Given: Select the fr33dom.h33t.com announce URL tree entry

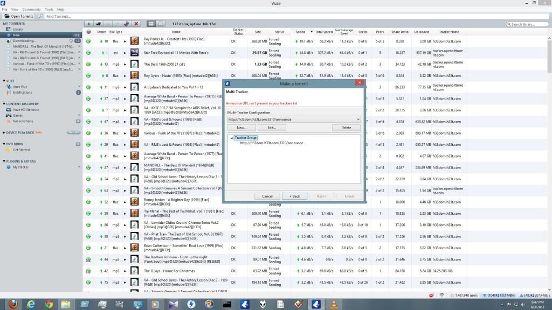Looking at the screenshot, I should (x=272, y=143).
